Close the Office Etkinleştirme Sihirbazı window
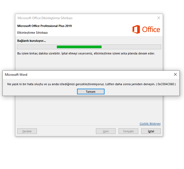Screen dimensions: 184x169 click(158, 18)
